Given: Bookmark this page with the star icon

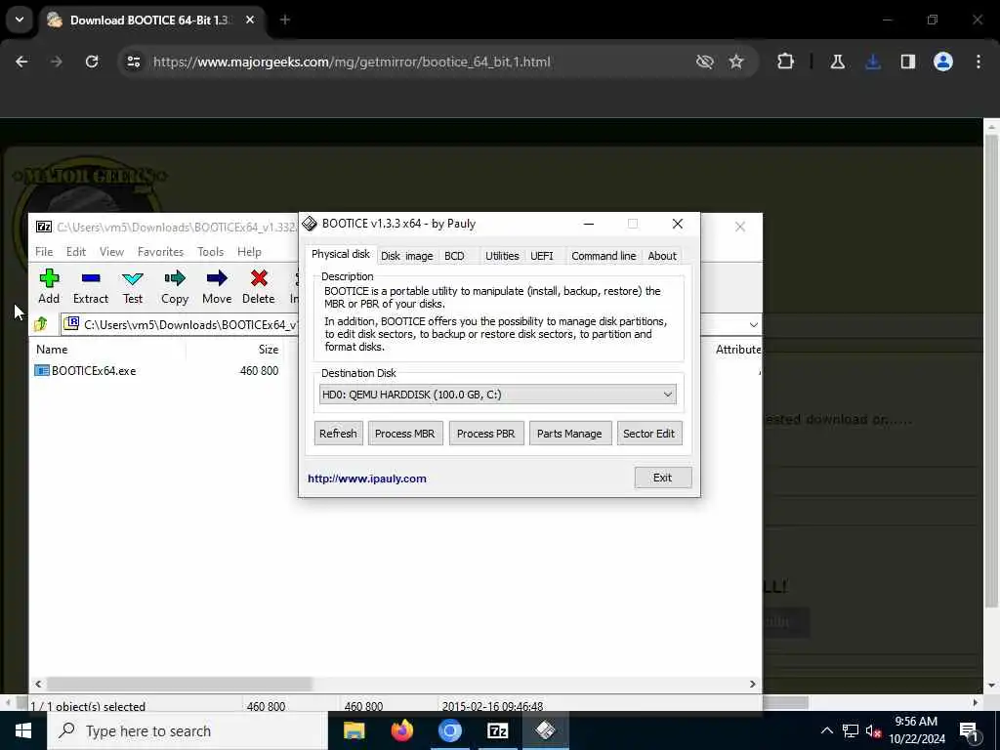Looking at the screenshot, I should click(736, 62).
